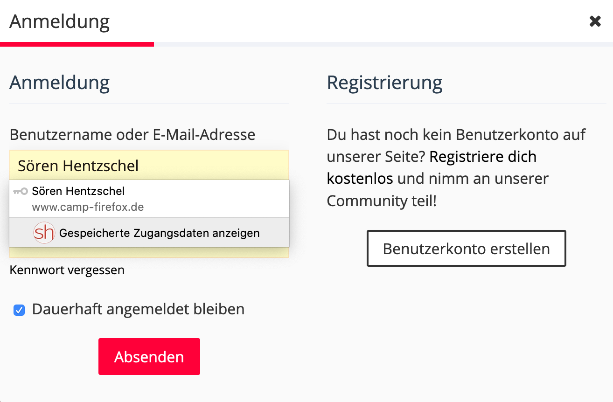Viewport: 613px width, 402px height.
Task: Click the "Registrierung" section heading
Action: (x=384, y=83)
